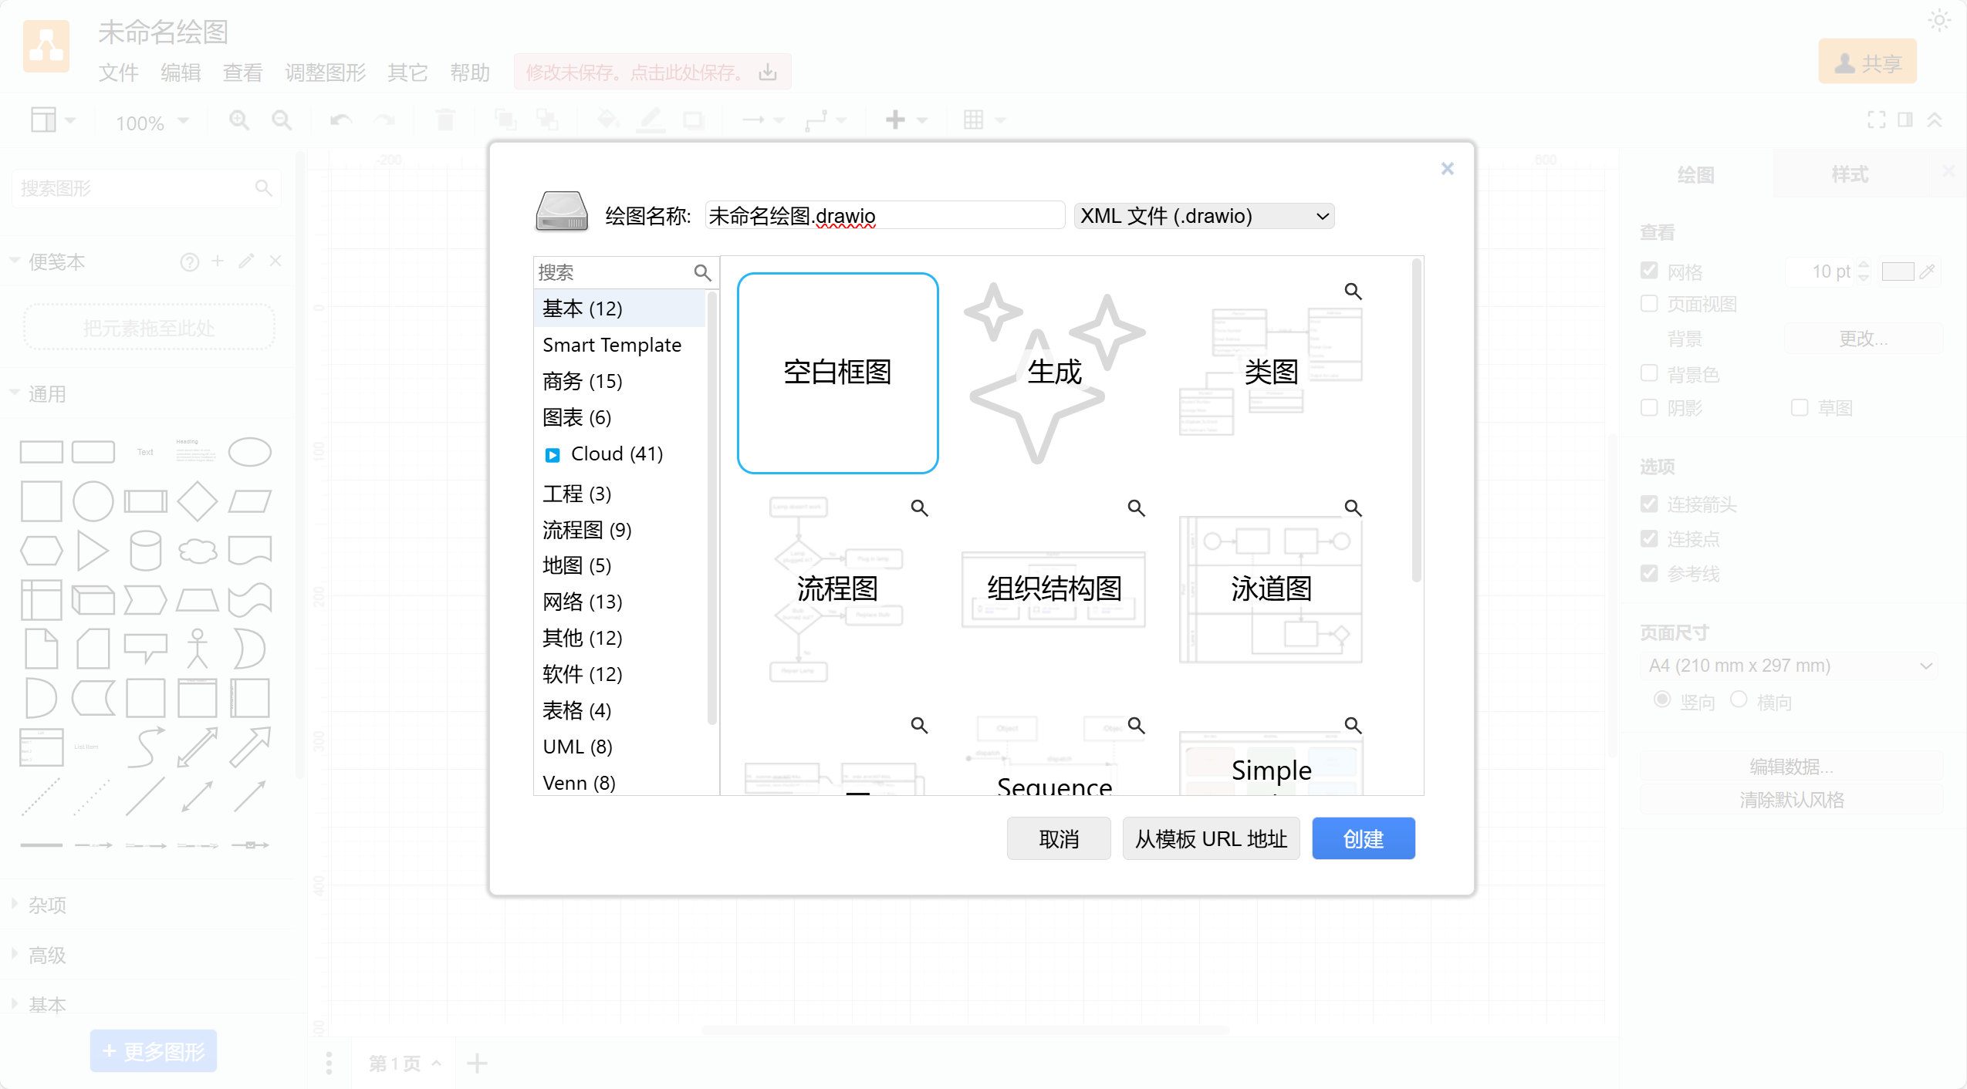Toggle the 网格 grid checkbox
1967x1089 pixels.
(x=1649, y=271)
